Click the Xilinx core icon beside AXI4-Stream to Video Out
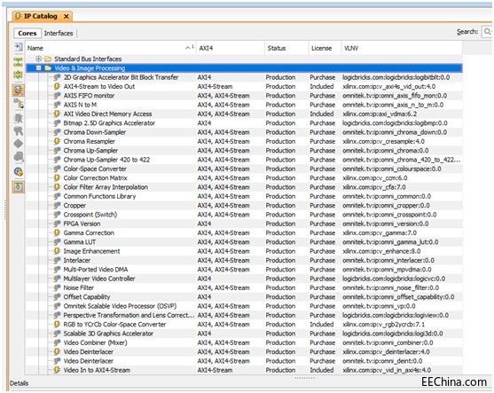Screen dimensions: 494x393 pyautogui.click(x=57, y=86)
